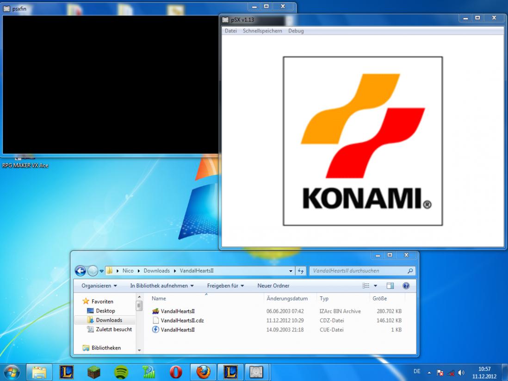
Task: Click the folder icon in the address bar
Action: tap(110, 270)
